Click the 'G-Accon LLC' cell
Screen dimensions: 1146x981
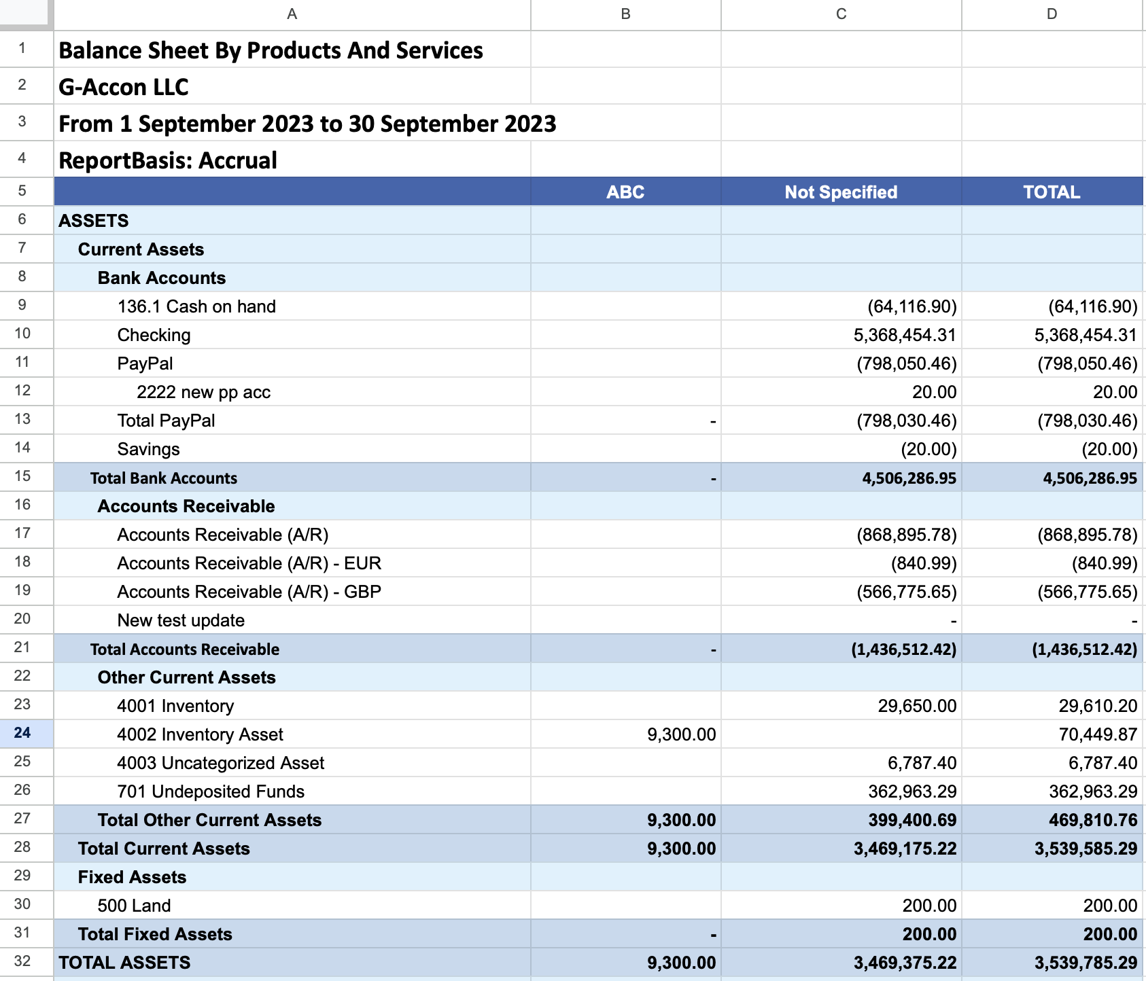(292, 86)
